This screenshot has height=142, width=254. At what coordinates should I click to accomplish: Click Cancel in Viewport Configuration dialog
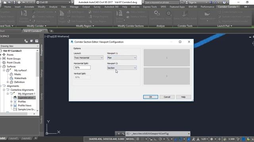click(x=167, y=97)
